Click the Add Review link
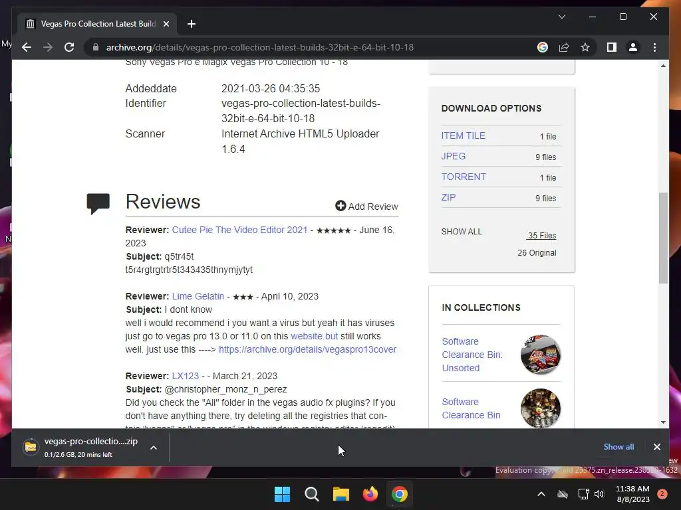This screenshot has height=510, width=681. pos(366,207)
